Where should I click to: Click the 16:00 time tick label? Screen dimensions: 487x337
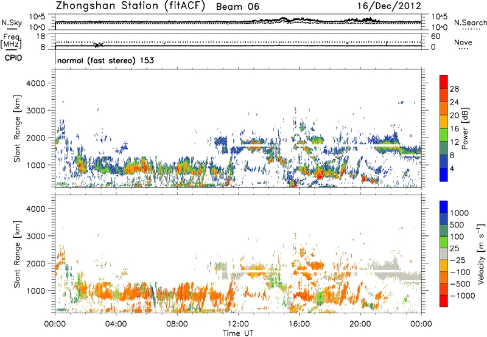(x=299, y=324)
